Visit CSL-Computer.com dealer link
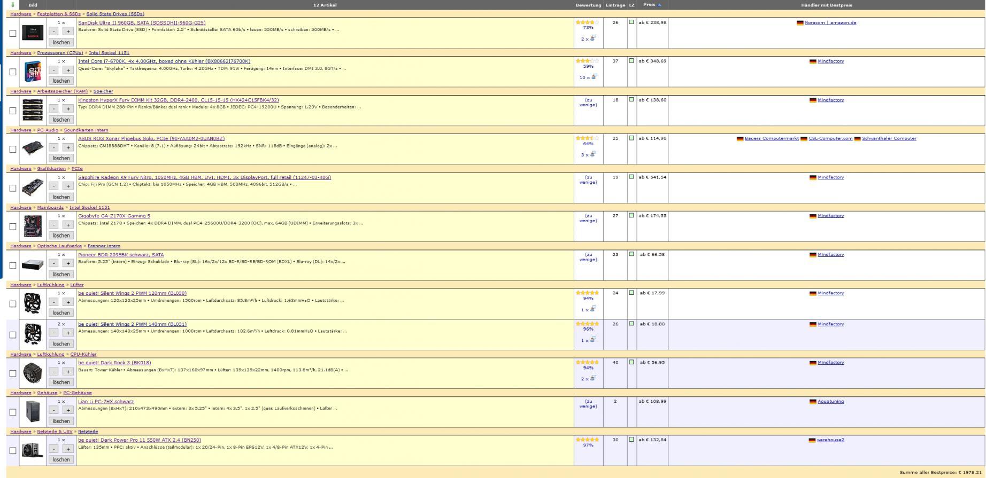 (x=830, y=138)
